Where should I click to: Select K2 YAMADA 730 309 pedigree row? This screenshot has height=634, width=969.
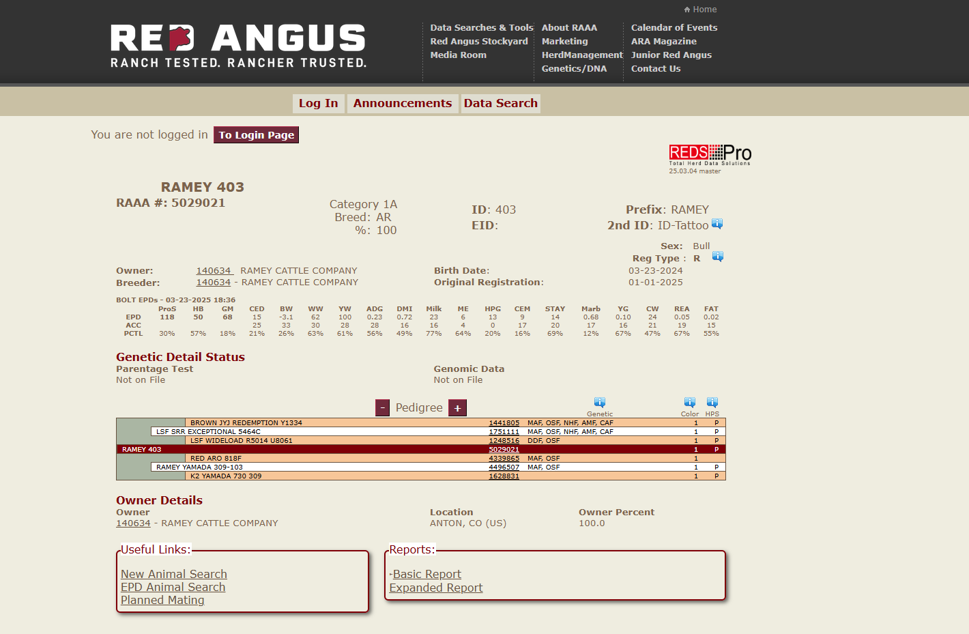(455, 476)
